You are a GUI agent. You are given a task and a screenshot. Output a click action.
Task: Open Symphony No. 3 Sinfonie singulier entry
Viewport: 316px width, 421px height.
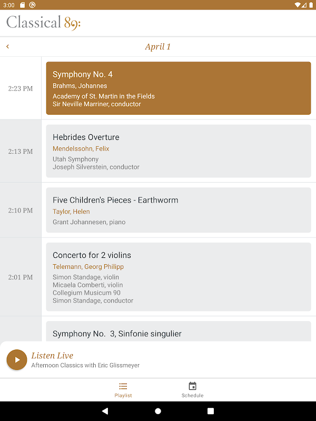[178, 333]
